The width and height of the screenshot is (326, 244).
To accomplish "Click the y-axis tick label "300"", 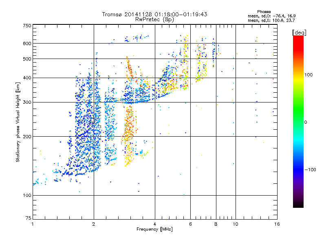I will (x=27, y=102).
